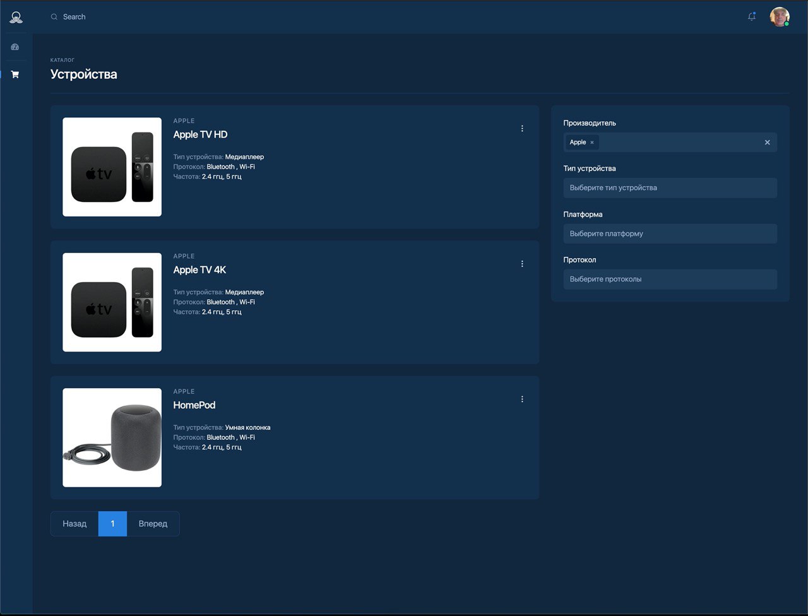Open three-dot menu for HomePod
The width and height of the screenshot is (808, 616).
click(522, 399)
